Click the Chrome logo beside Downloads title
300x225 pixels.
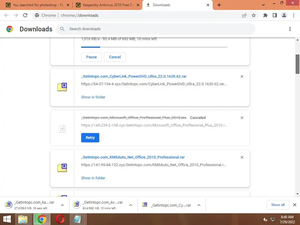tap(10, 29)
